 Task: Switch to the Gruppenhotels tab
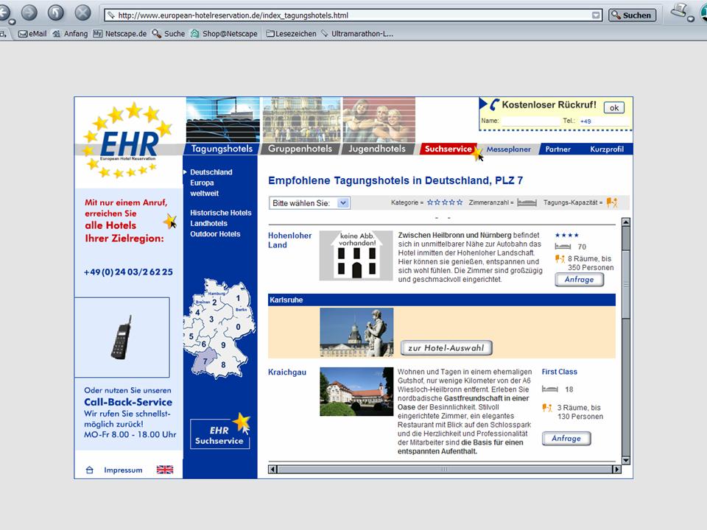pyautogui.click(x=299, y=149)
